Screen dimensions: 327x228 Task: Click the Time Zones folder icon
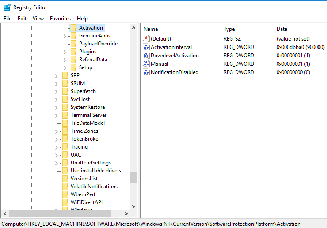pyautogui.click(x=65, y=131)
